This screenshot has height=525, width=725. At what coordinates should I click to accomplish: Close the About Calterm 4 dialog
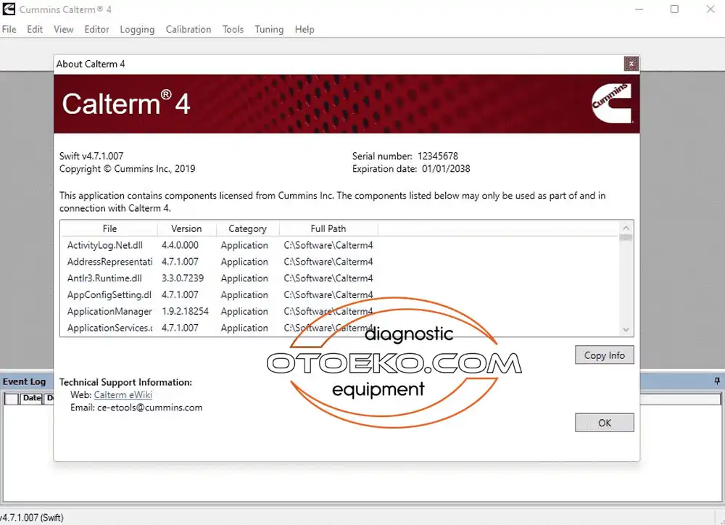click(x=631, y=64)
